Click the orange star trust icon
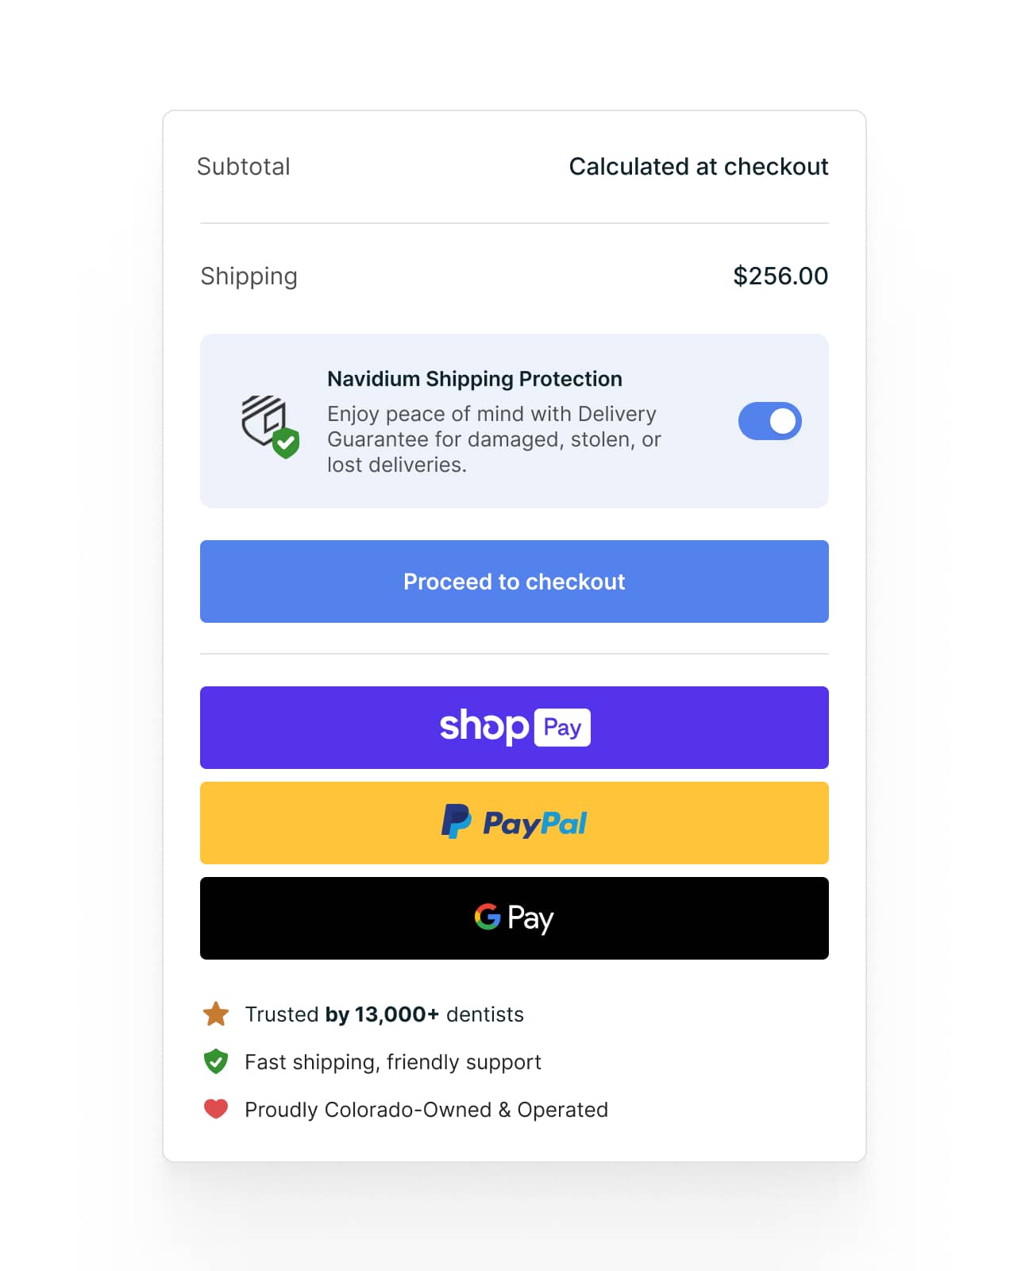Viewport: 1029px width, 1271px height. pyautogui.click(x=214, y=1013)
